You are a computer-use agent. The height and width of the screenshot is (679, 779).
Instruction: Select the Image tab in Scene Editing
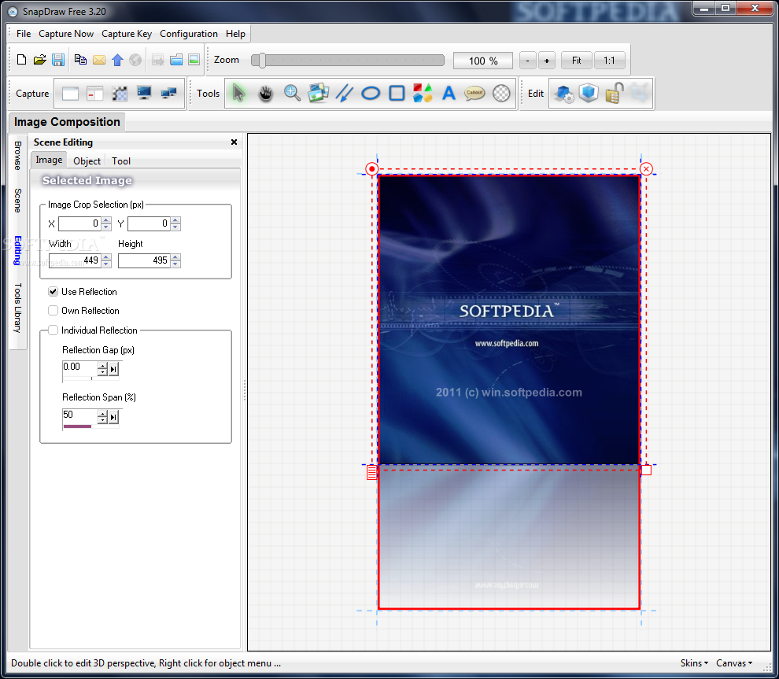(49, 160)
